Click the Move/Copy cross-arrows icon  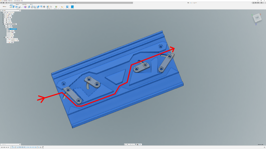click(44, 7)
